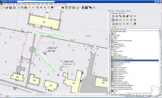Create a new map with the blank page icon
Screen dimensions: 162x98
[2, 8]
